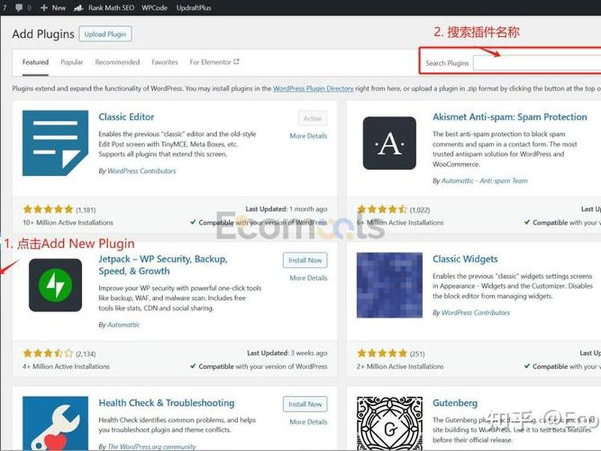Open the WPCode admin bar menu
Screen dimensions: 601x451
[155, 8]
